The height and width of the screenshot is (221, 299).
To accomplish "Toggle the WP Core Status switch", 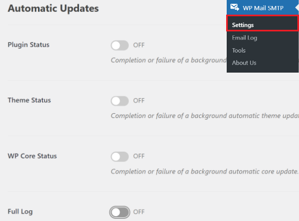I will tap(120, 157).
